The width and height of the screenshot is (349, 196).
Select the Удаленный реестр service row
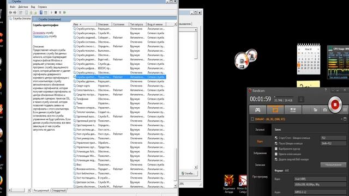point(119,121)
